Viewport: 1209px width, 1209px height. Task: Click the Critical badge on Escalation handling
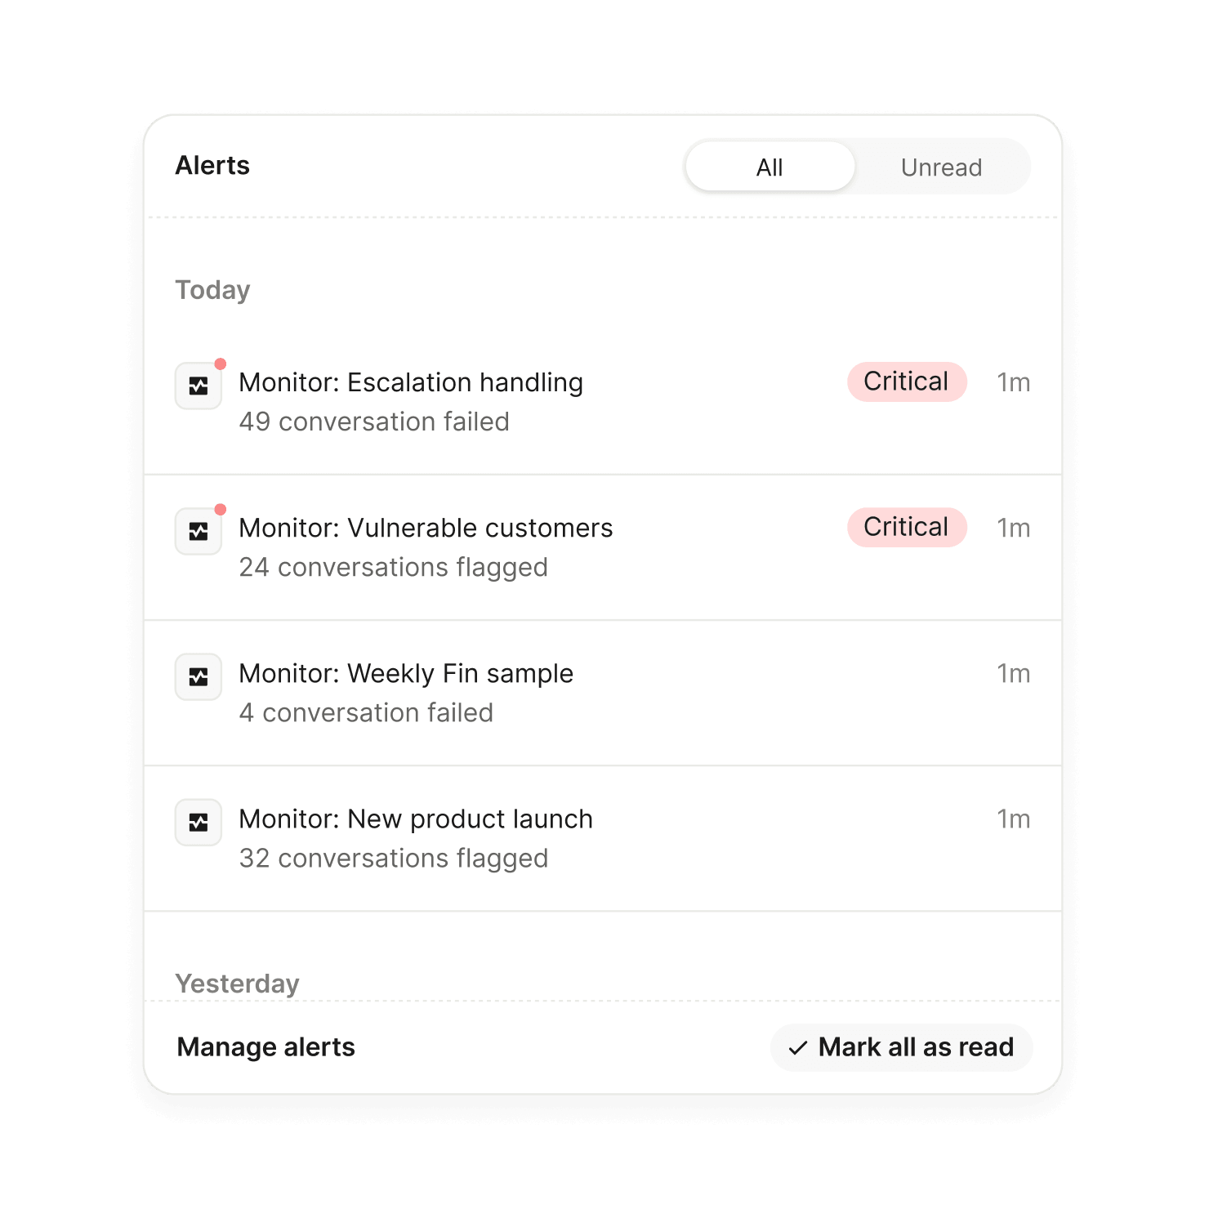[906, 381]
